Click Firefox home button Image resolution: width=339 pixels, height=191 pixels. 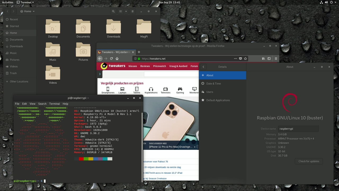pos(117,58)
